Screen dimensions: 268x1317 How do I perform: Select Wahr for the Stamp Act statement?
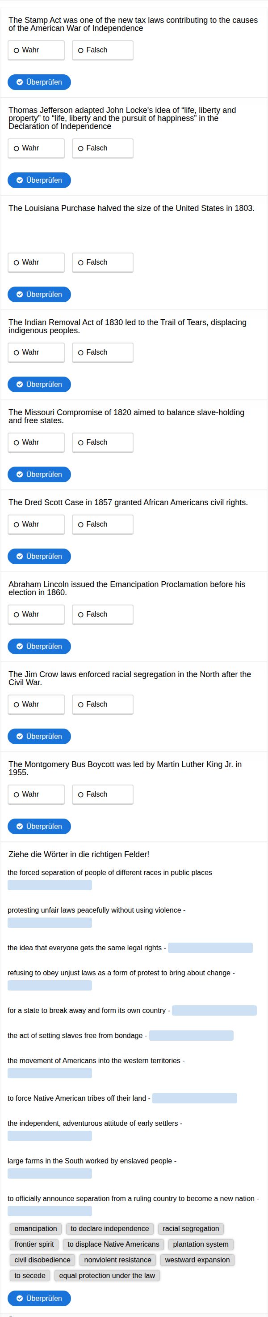tap(36, 50)
